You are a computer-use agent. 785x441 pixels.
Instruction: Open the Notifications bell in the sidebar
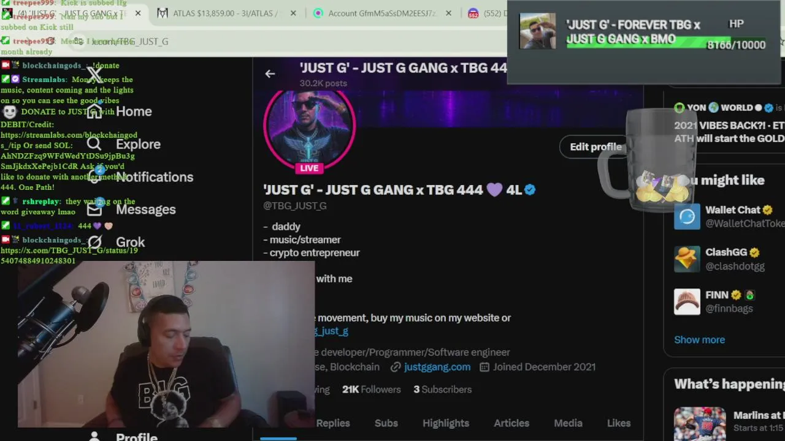[x=94, y=176]
